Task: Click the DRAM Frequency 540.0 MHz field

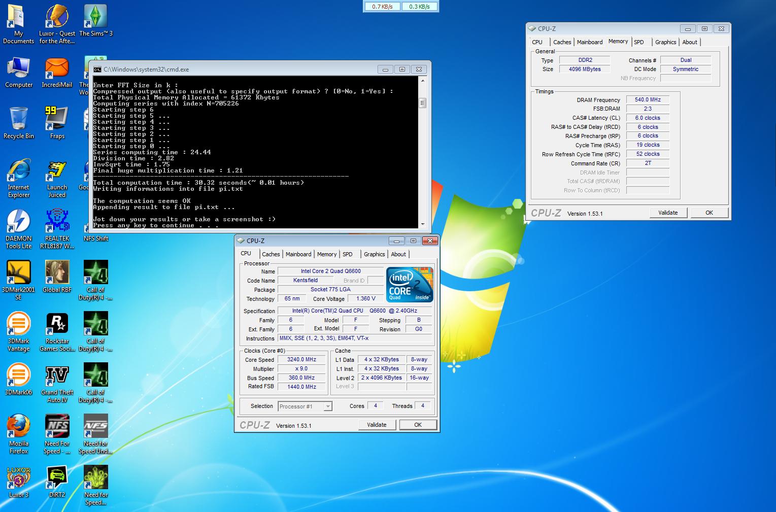Action: 648,99
